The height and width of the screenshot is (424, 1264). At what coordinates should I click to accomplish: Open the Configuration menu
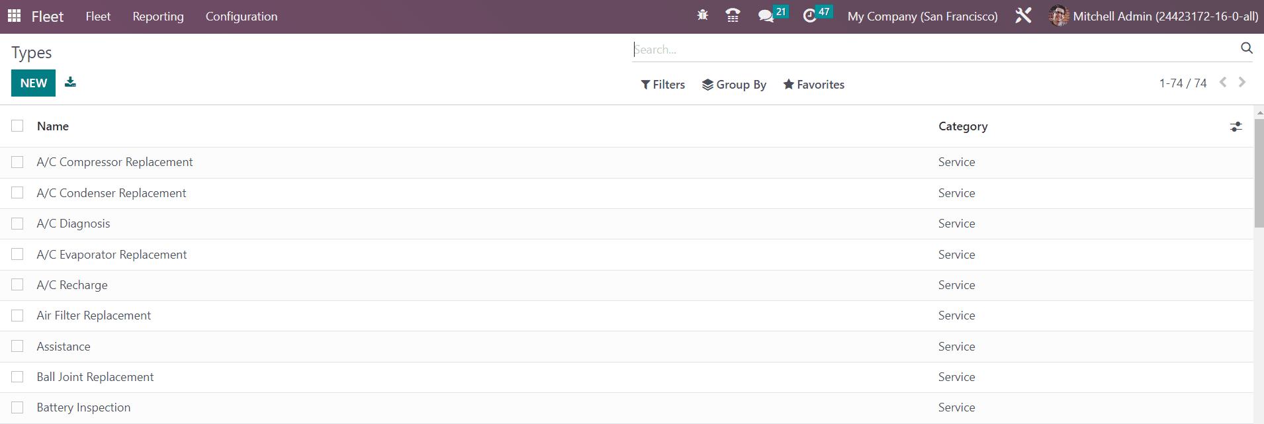pyautogui.click(x=242, y=16)
